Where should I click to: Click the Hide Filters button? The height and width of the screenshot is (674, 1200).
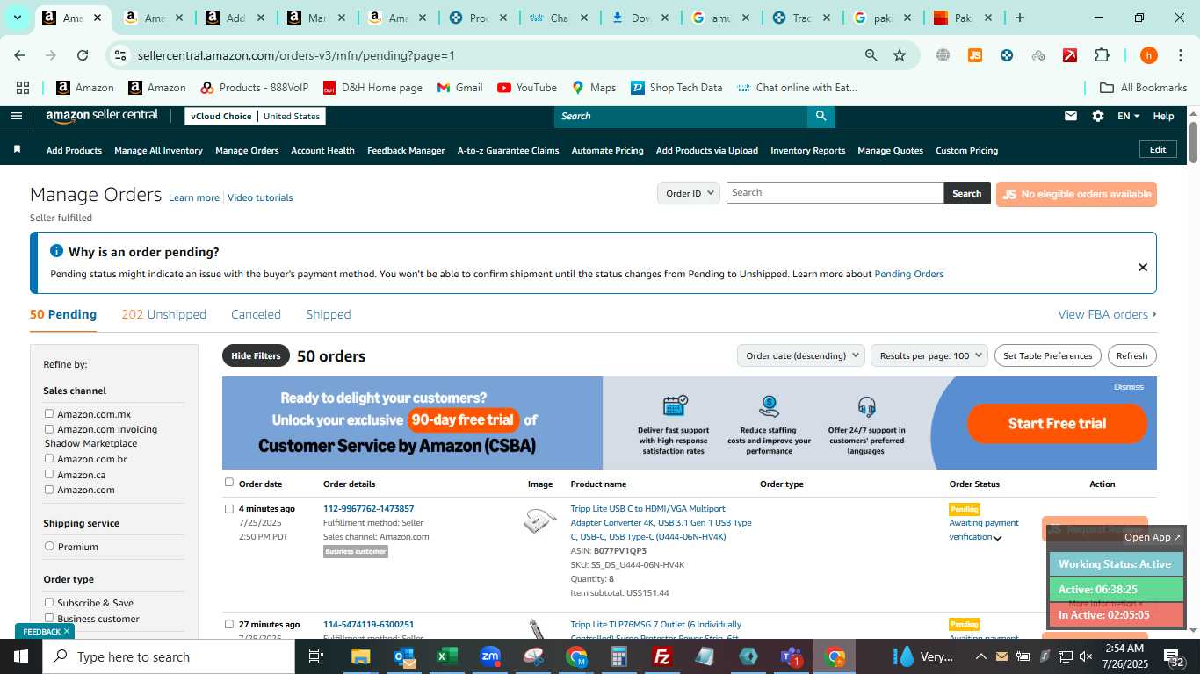pos(256,355)
